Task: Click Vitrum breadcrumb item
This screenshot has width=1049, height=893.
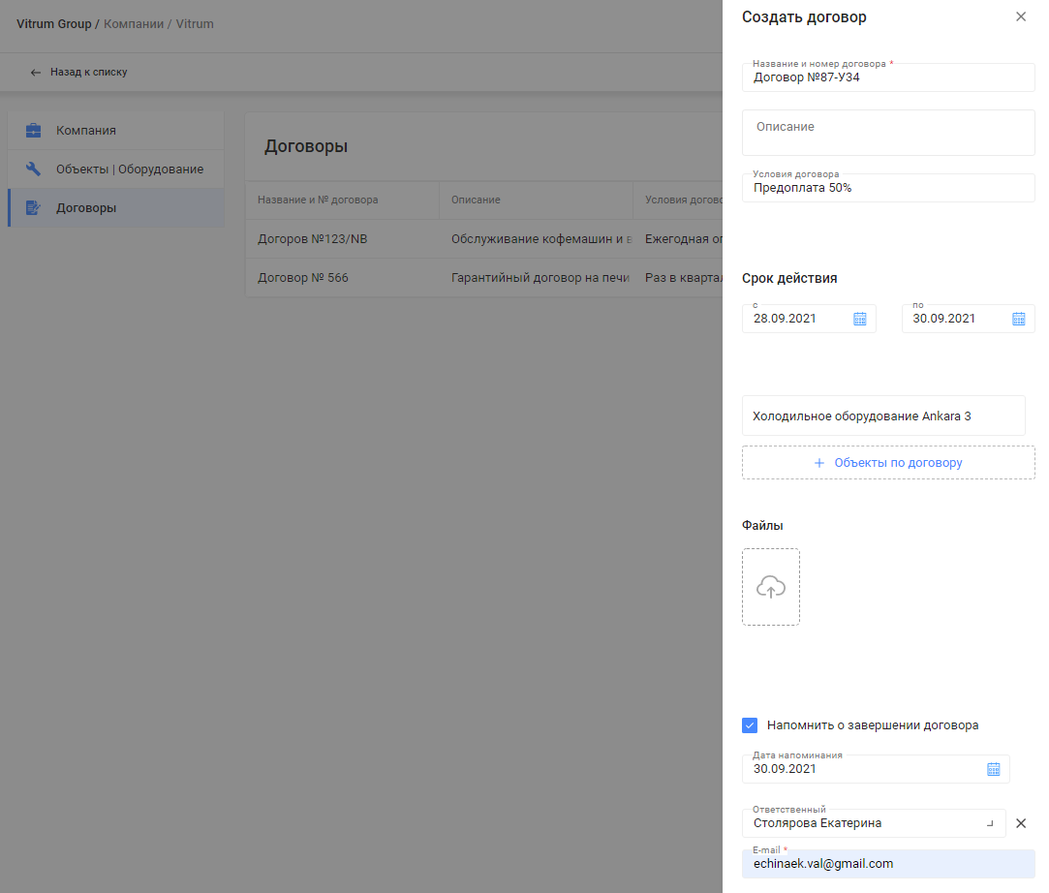Action: [x=195, y=24]
